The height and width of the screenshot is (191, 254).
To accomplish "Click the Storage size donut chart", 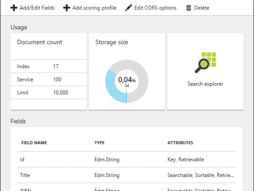I will point(127,81).
